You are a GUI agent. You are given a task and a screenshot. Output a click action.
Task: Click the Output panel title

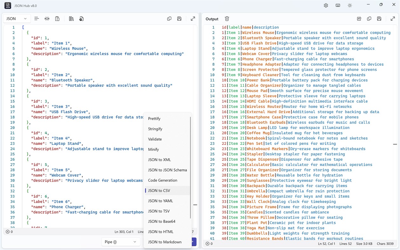[212, 19]
